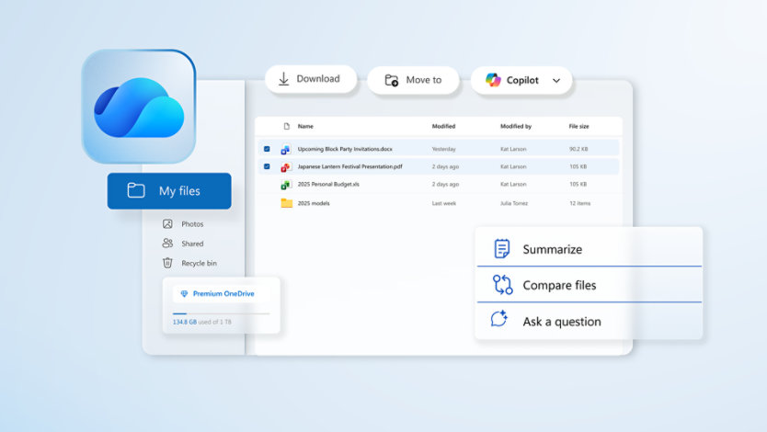Click the Compare files arrows icon

coord(502,284)
